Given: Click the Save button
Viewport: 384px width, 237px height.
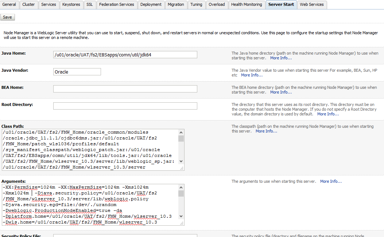Looking at the screenshot, I should (x=7, y=17).
